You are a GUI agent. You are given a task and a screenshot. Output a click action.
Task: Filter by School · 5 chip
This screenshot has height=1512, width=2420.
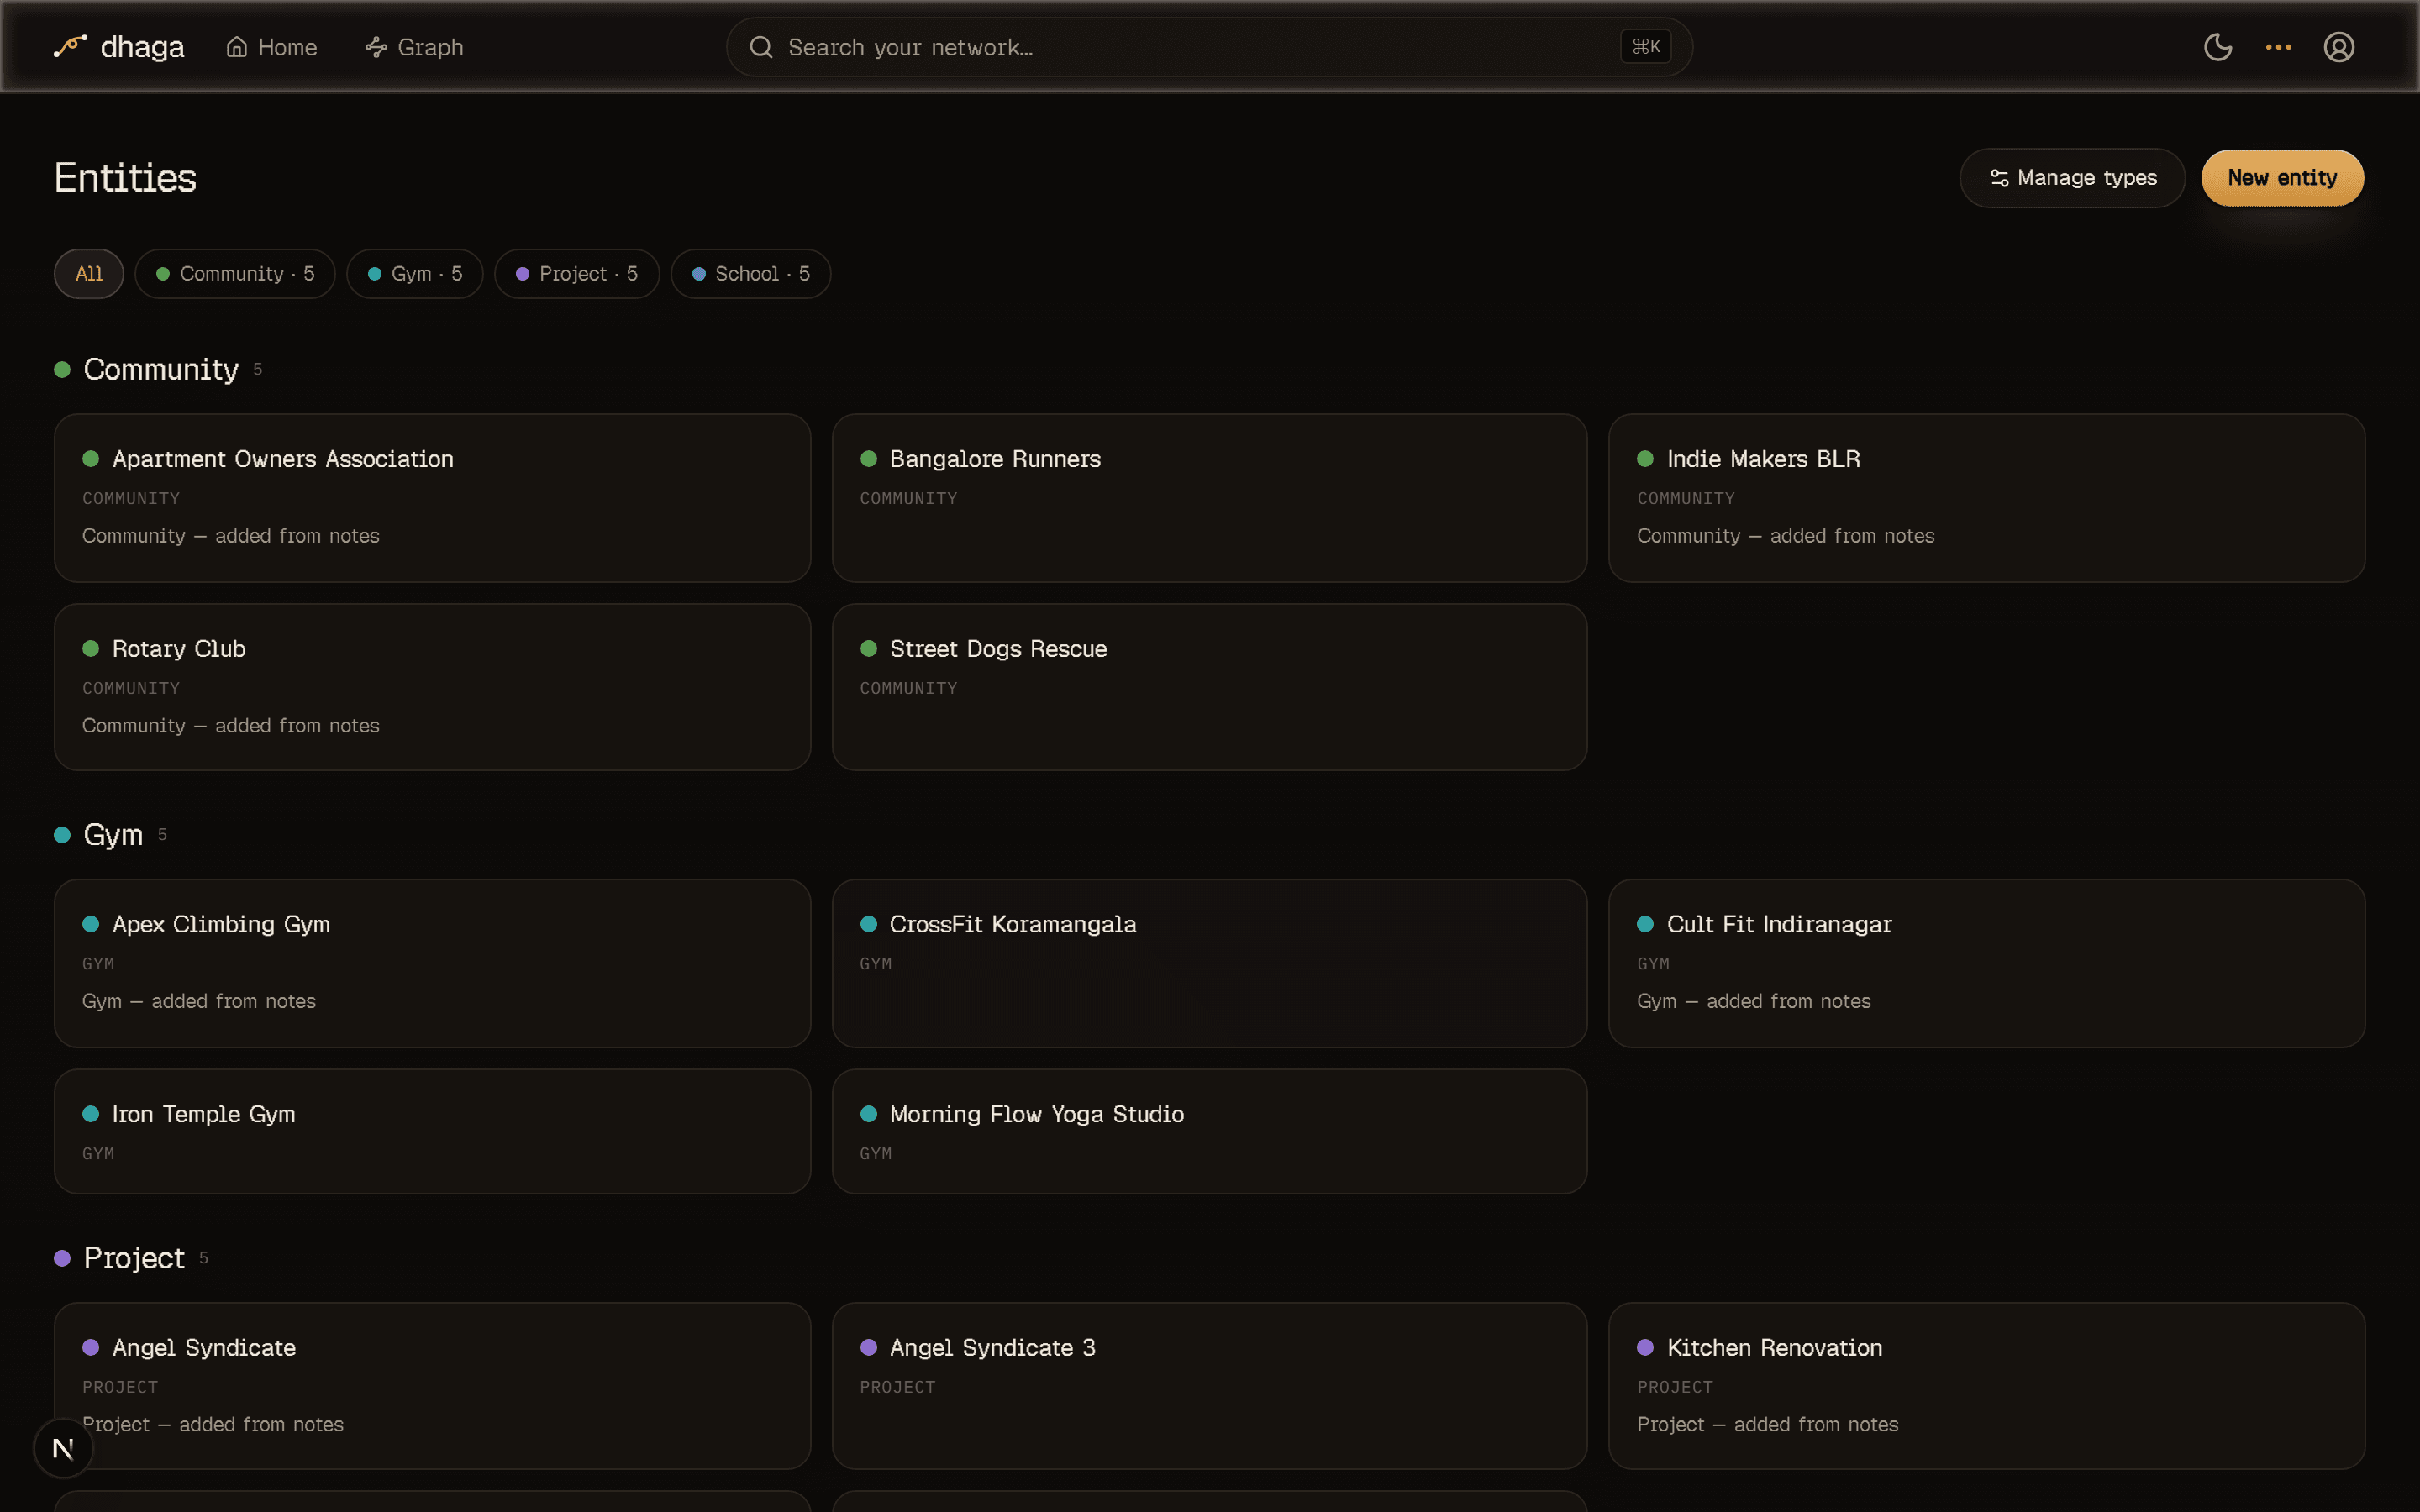[751, 274]
